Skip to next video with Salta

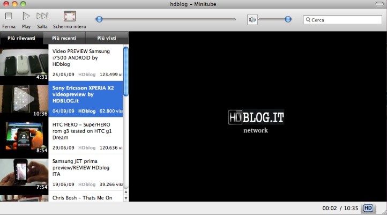pos(42,17)
